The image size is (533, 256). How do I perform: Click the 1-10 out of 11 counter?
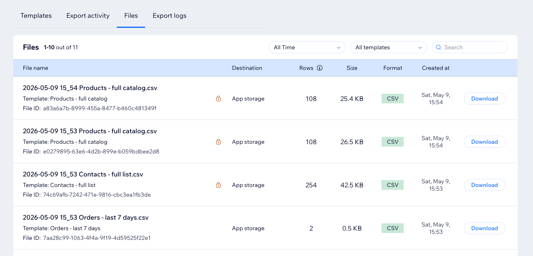click(61, 47)
